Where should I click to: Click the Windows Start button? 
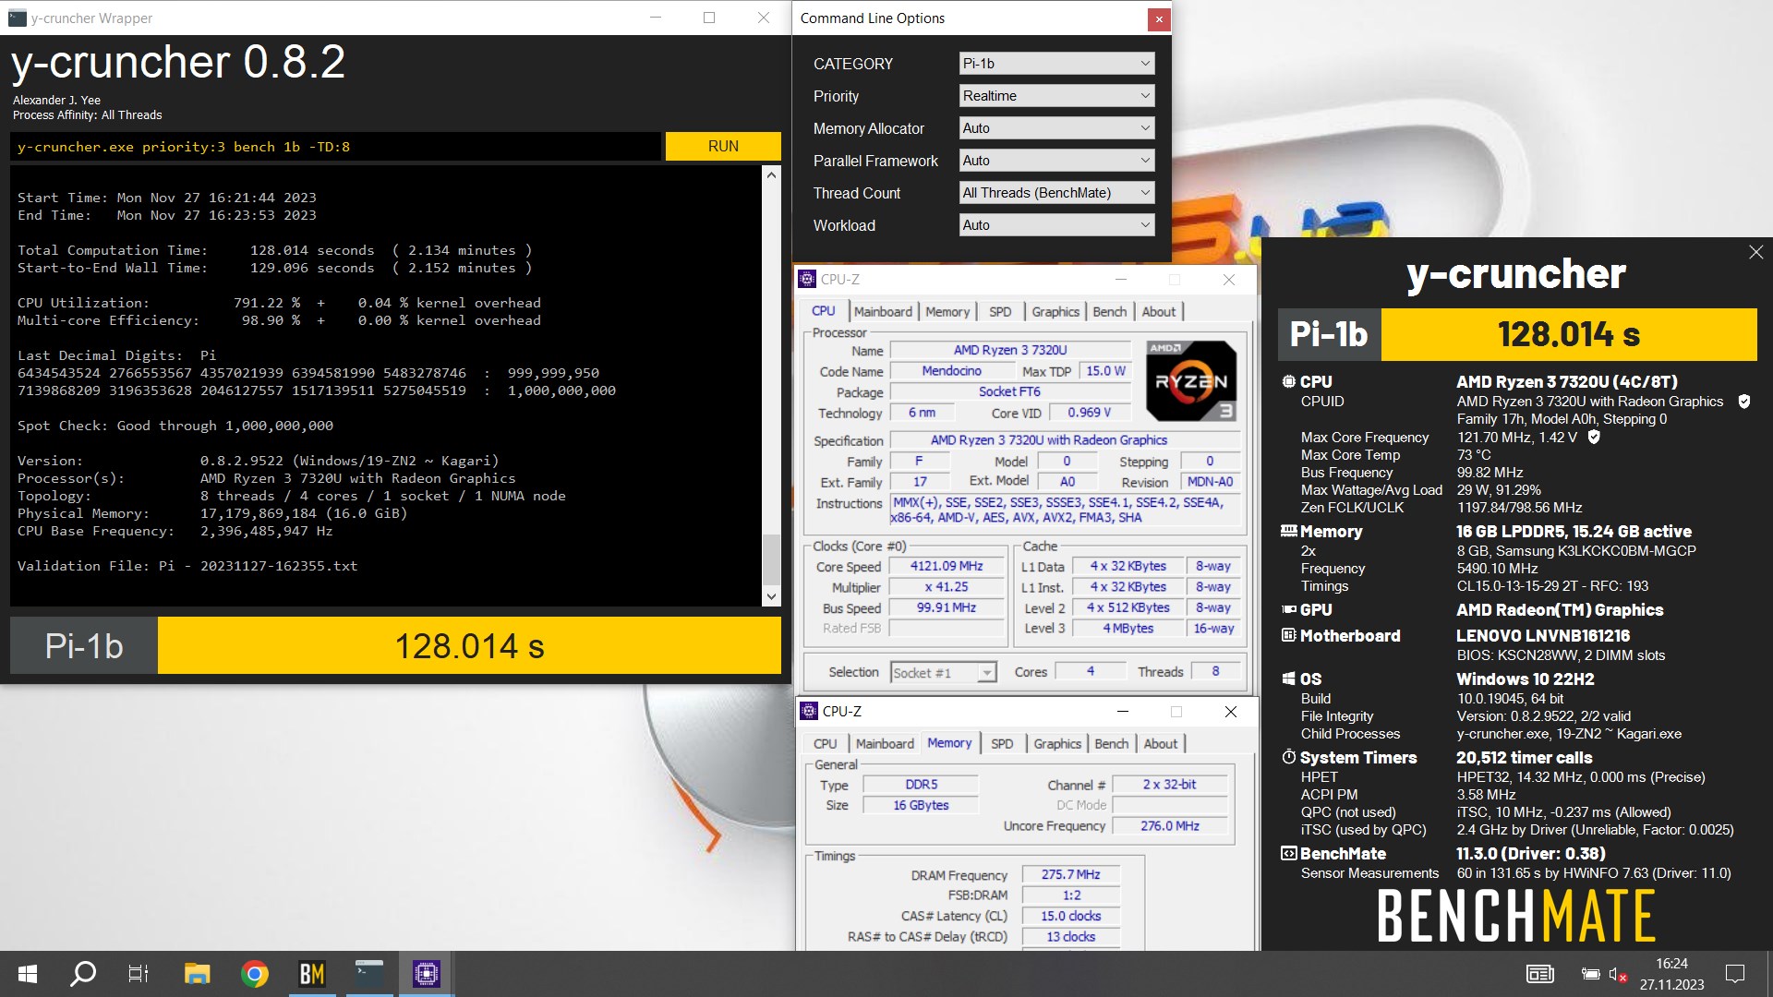click(28, 974)
